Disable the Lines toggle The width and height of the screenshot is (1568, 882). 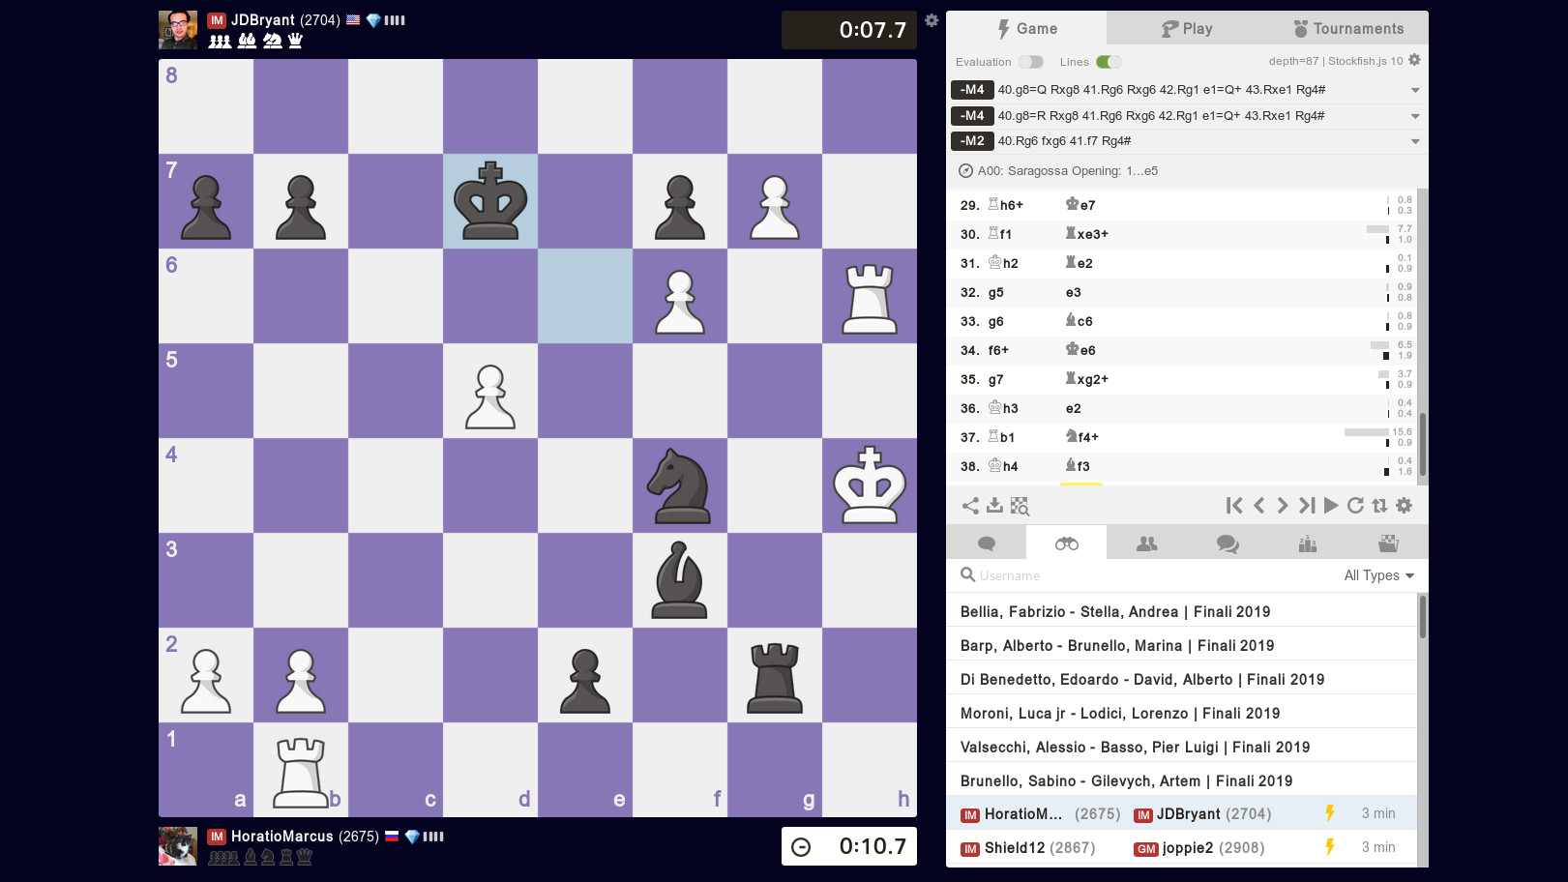coord(1109,61)
